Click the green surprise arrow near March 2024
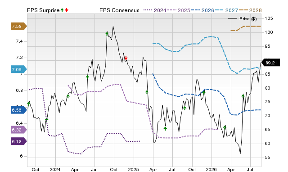This screenshot has width=288, height=172. [x=68, y=96]
